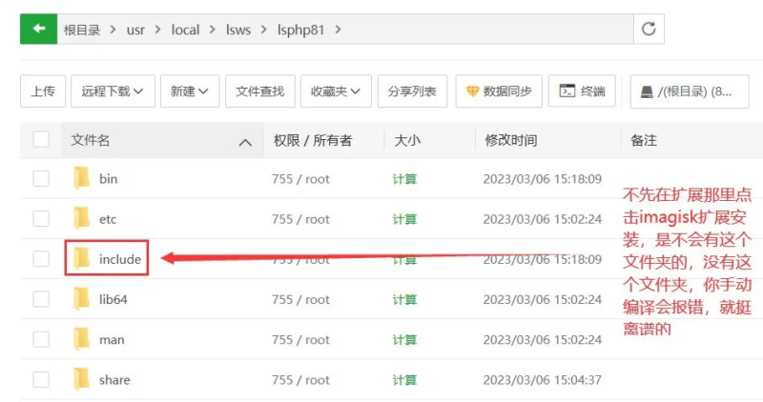Go to usr in breadcrumb
Viewport: 763px width, 402px height.
135,30
